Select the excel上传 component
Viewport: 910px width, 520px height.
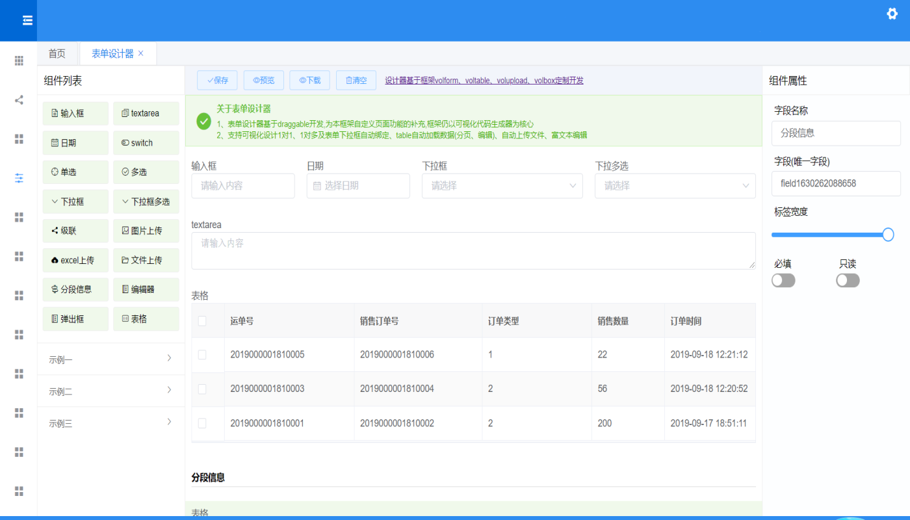pos(75,260)
